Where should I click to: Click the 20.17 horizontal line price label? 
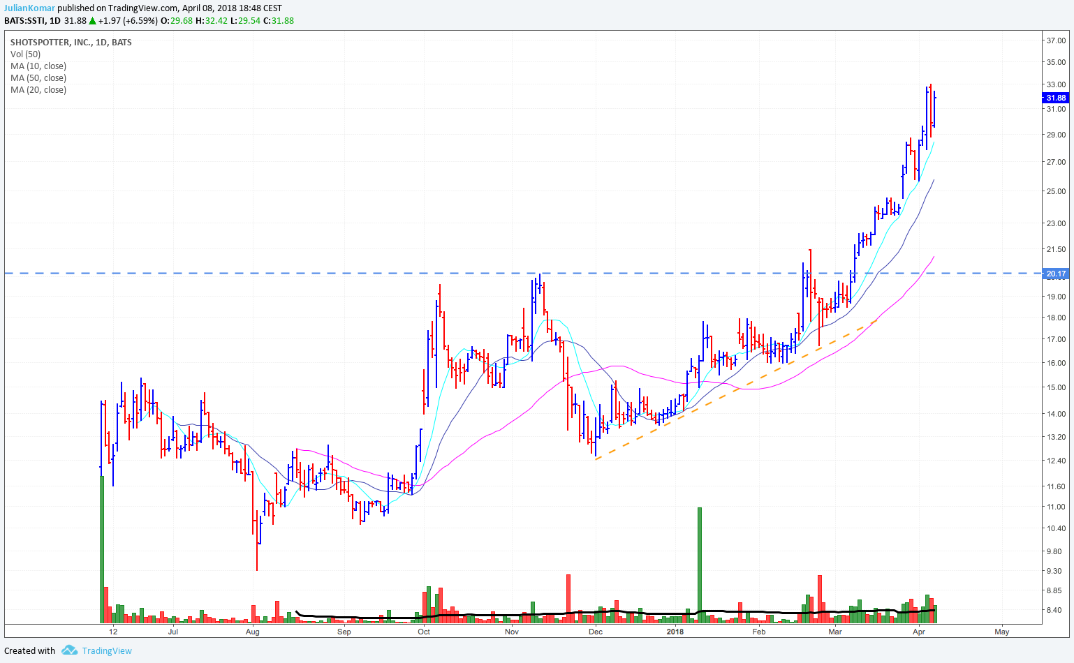pyautogui.click(x=1056, y=274)
